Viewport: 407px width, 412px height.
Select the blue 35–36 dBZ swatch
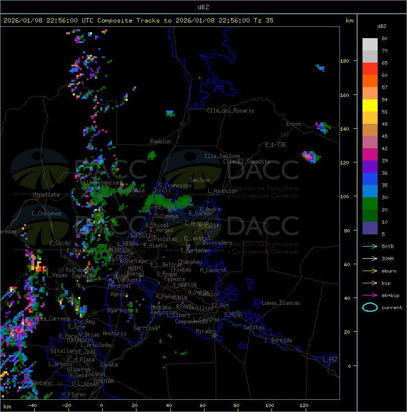pos(370,179)
